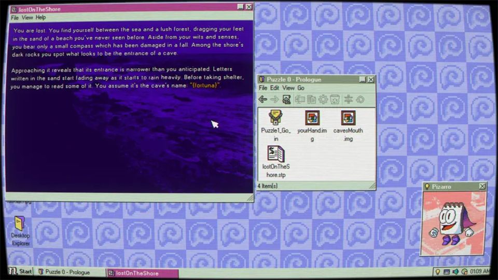This screenshot has height=280, width=498.
Task: Click the display icon in system tray
Action: pyautogui.click(x=447, y=272)
